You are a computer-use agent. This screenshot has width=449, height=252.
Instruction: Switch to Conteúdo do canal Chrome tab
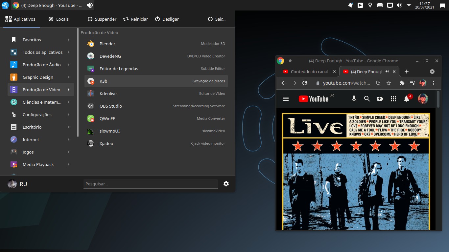[309, 72]
